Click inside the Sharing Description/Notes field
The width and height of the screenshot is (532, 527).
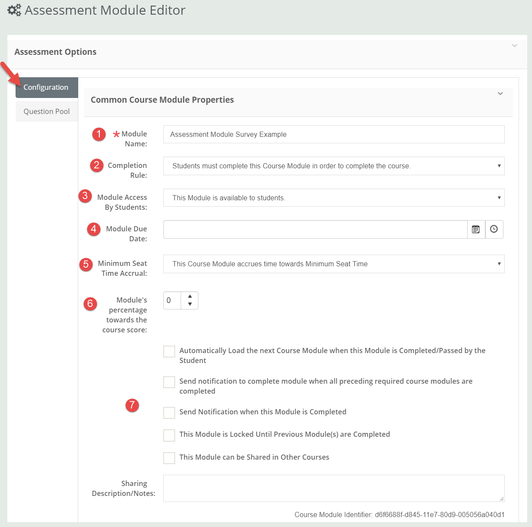tap(334, 488)
